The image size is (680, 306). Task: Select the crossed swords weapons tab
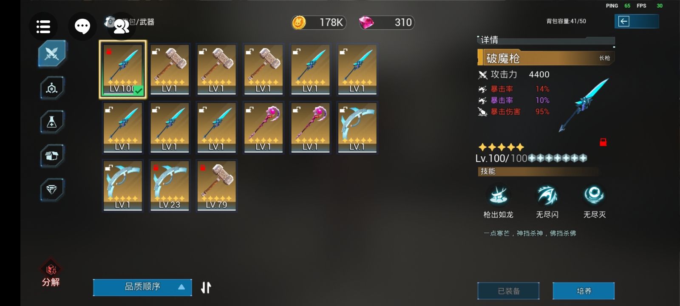coord(52,54)
